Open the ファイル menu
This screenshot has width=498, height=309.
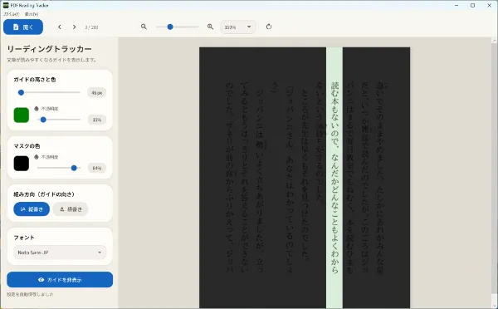(x=11, y=14)
